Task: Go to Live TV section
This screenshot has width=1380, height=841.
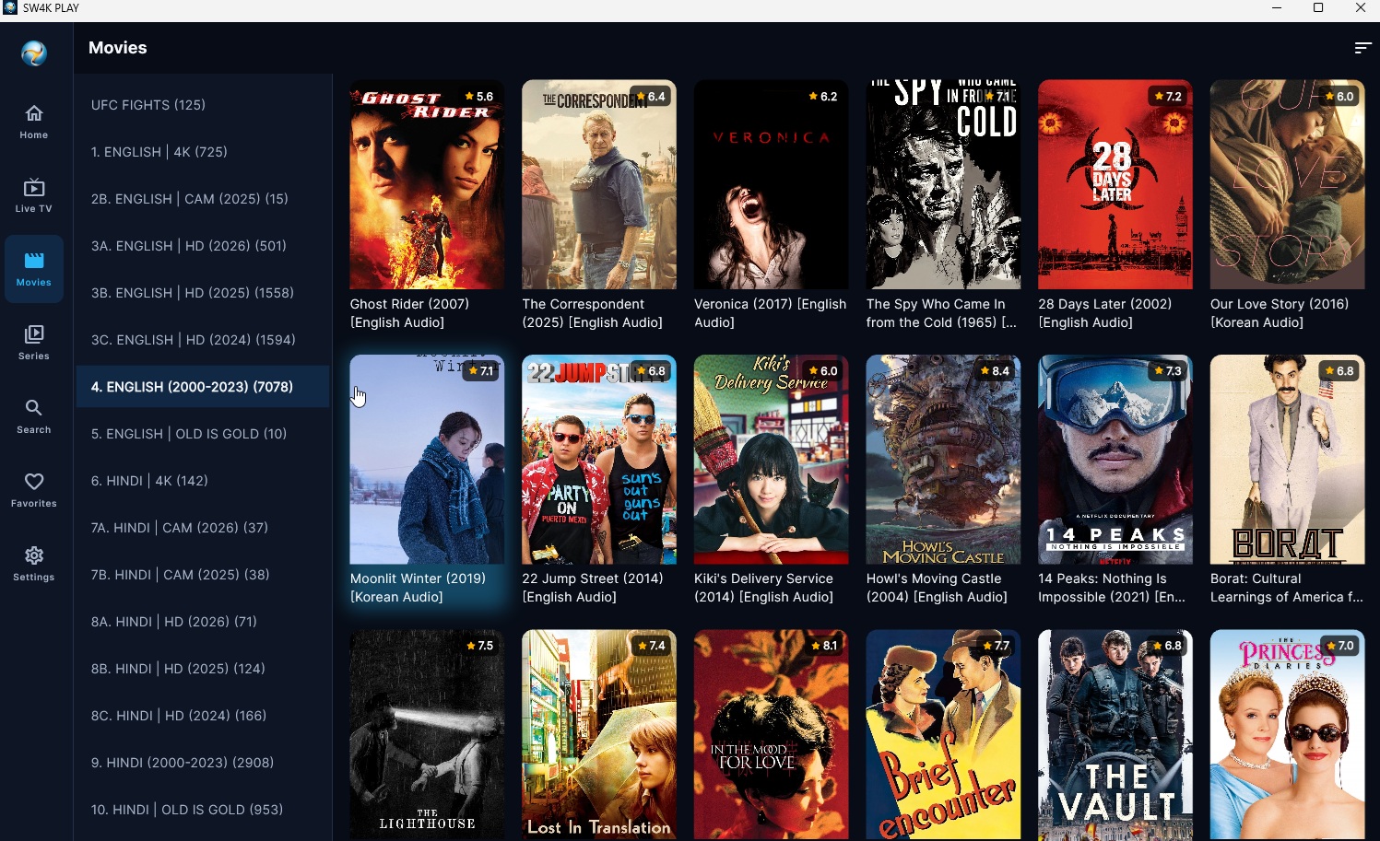Action: click(x=34, y=195)
